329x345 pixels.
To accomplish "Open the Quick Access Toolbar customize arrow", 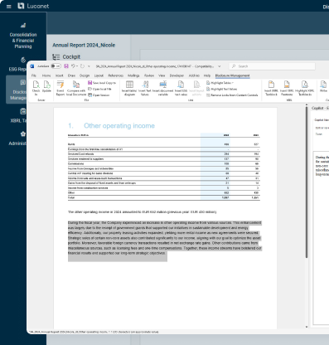I will (x=89, y=66).
